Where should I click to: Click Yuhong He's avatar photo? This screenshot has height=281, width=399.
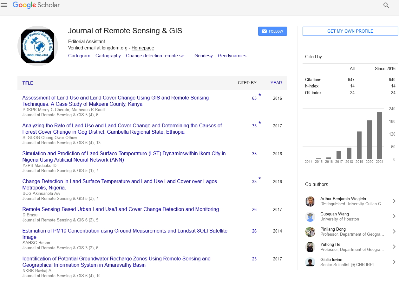pyautogui.click(x=310, y=247)
